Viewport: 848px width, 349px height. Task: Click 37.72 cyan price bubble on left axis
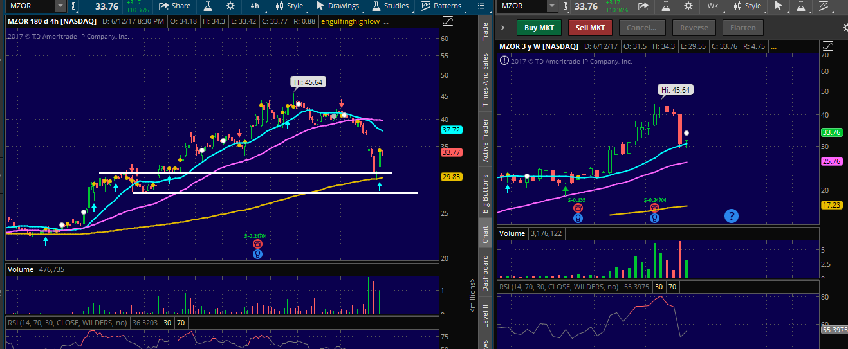coord(450,130)
